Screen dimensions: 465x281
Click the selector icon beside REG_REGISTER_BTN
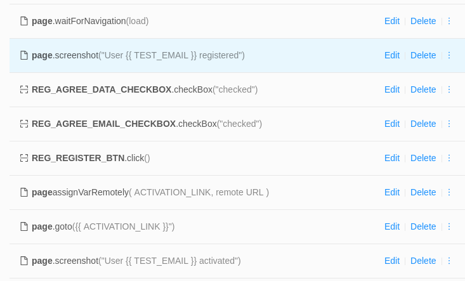click(x=23, y=158)
